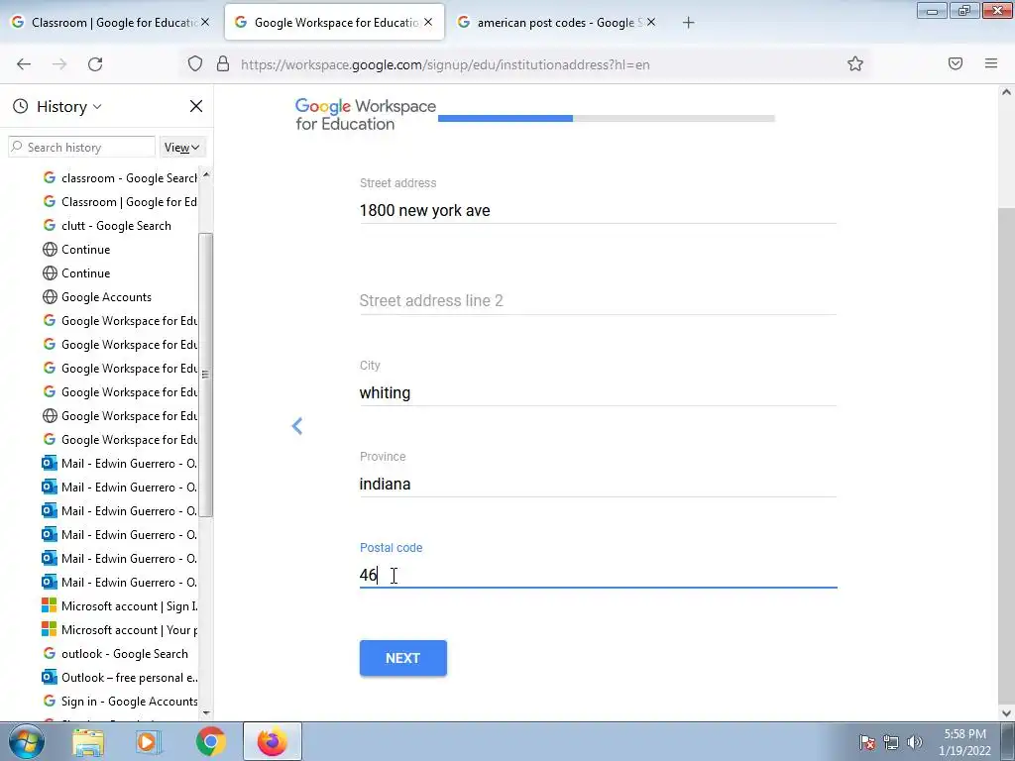
Task: Open 'outlook - Google Search' history entry
Action: point(115,654)
